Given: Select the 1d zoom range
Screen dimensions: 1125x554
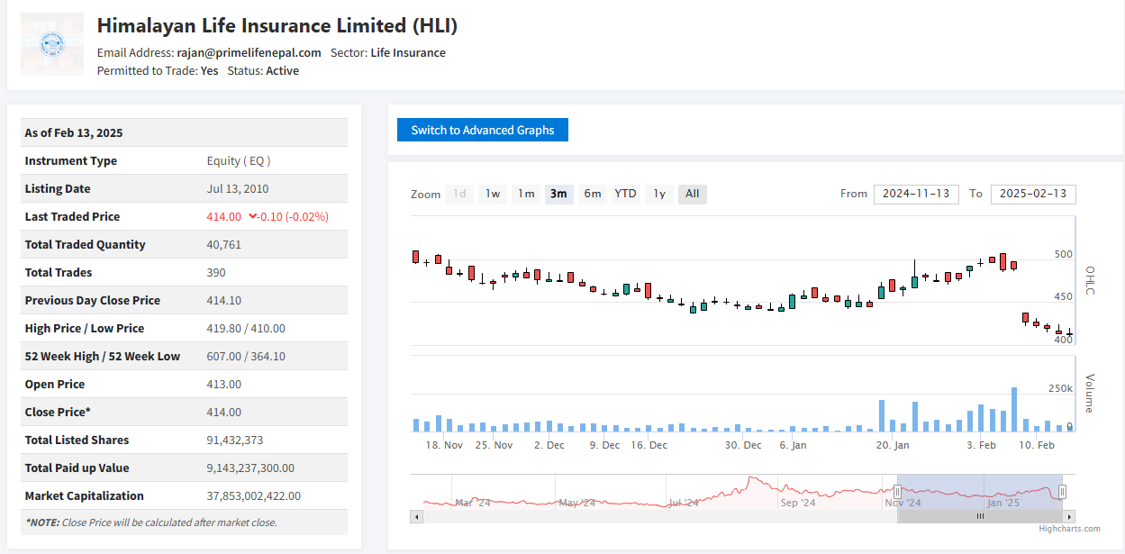Looking at the screenshot, I should (x=459, y=194).
